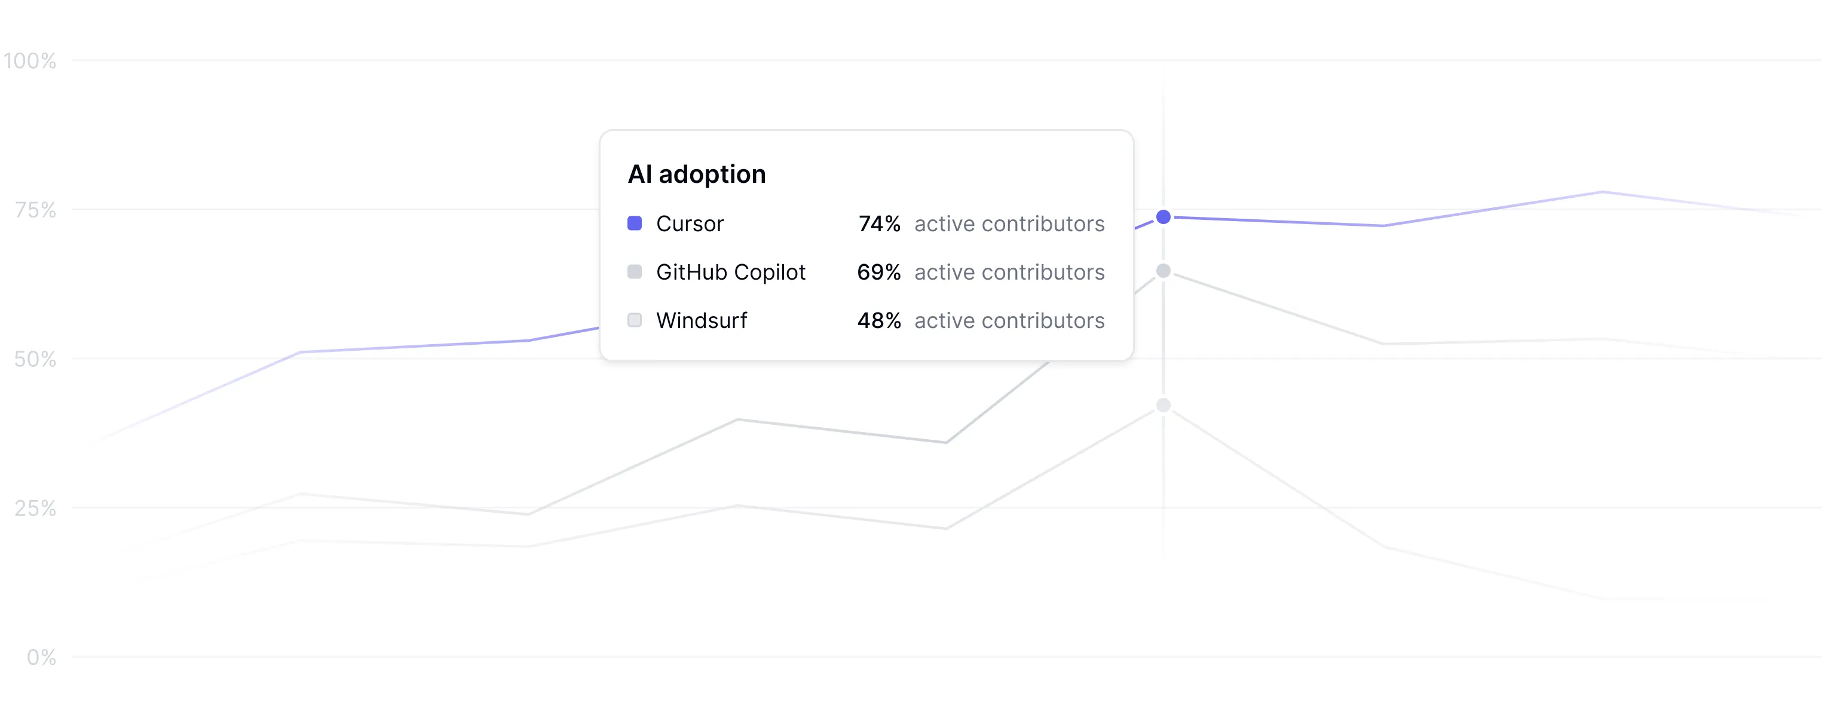Screen dimensions: 1822x717
Task: Click the "AI adoption" tooltip title
Action: (x=696, y=174)
